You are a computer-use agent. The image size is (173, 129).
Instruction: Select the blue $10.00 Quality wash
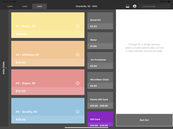point(48,111)
